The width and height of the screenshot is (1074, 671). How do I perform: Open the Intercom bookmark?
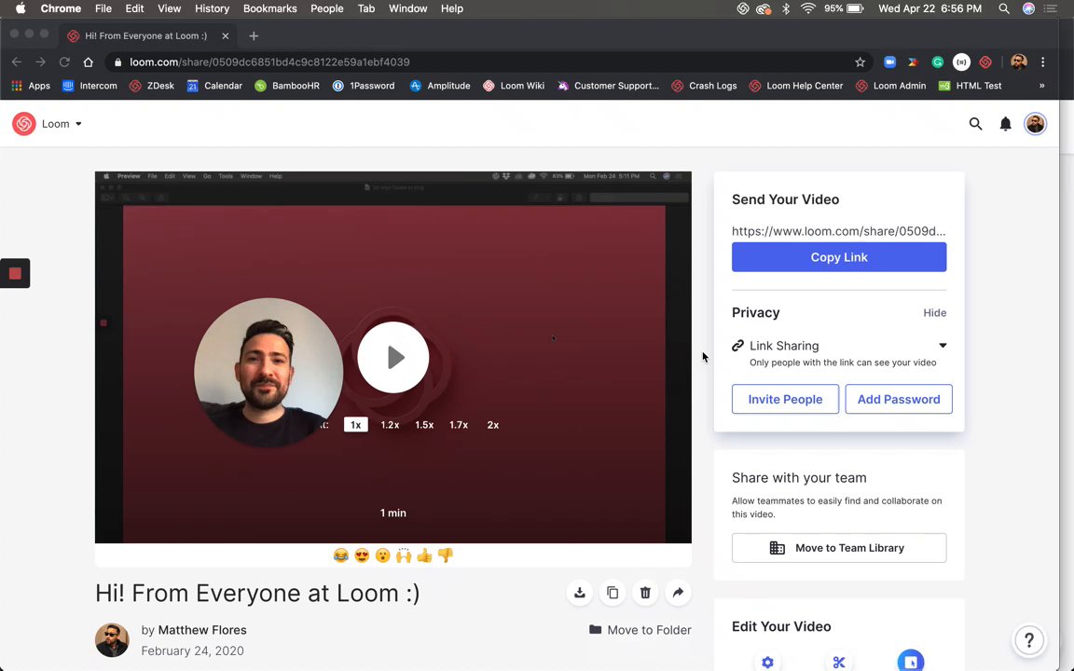(x=89, y=86)
